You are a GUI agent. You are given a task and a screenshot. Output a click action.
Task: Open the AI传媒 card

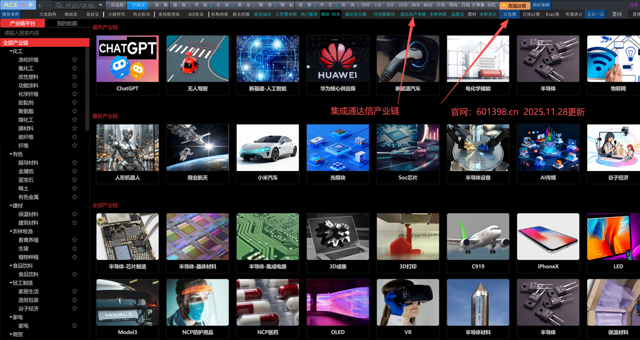tap(548, 155)
